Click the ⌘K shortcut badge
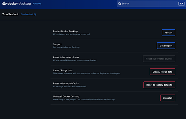Screen dimensions: 186x119 click(181, 3)
